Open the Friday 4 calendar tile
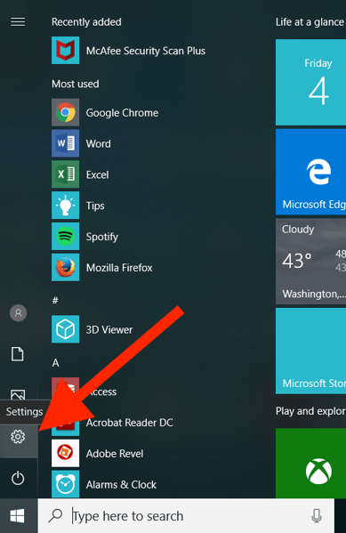This screenshot has width=346, height=533. coord(310,82)
